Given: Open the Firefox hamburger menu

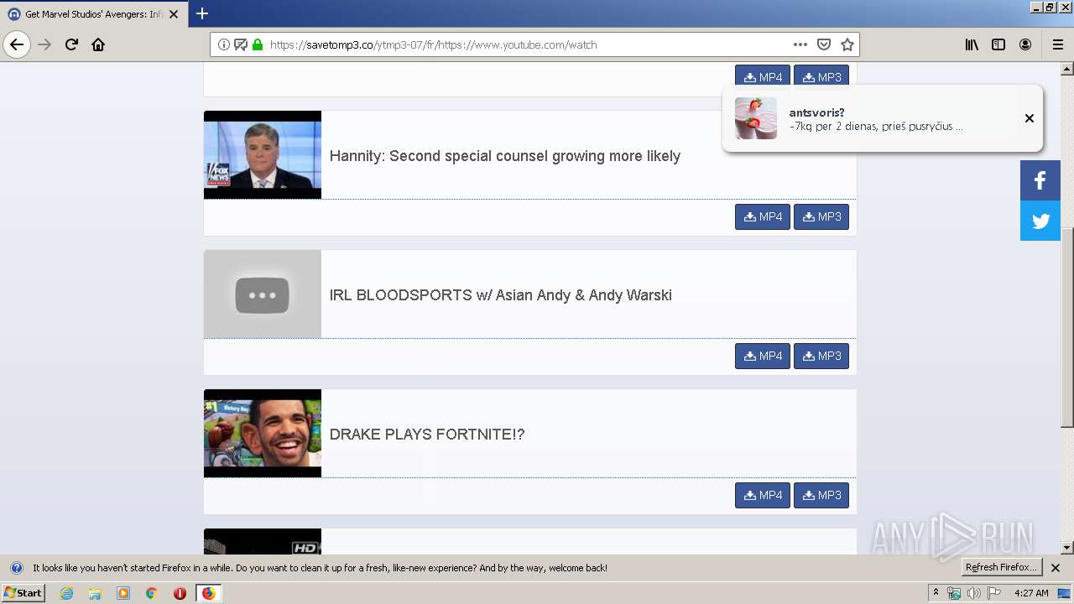Looking at the screenshot, I should [1057, 44].
